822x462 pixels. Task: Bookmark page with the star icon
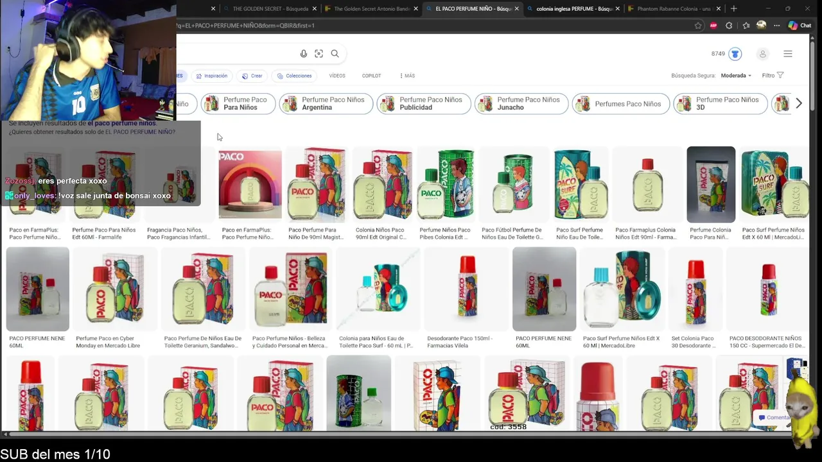(698, 26)
